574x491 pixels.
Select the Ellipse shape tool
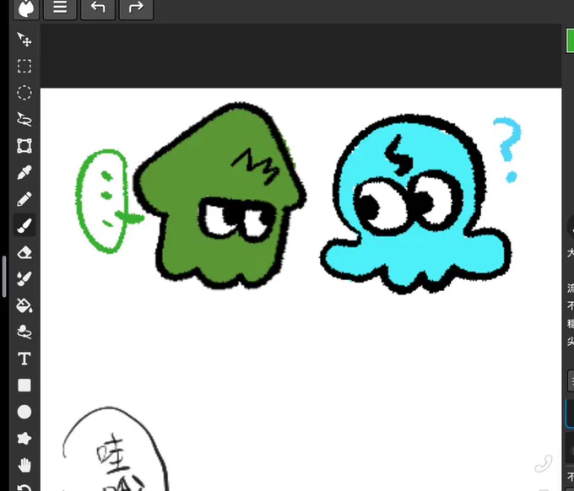pos(24,412)
